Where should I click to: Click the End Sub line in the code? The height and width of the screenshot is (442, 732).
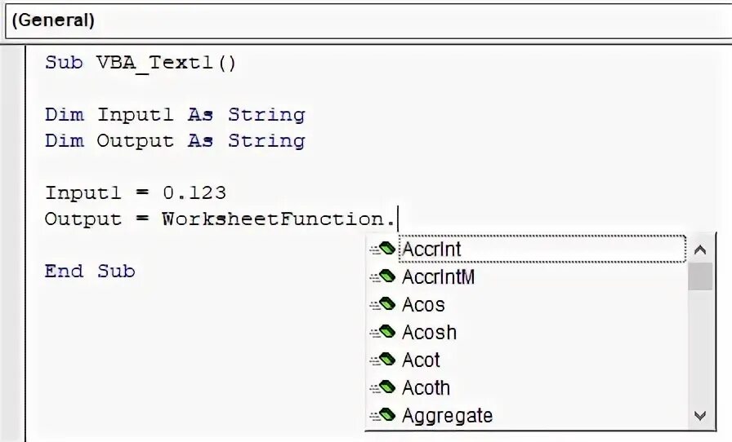coord(90,272)
